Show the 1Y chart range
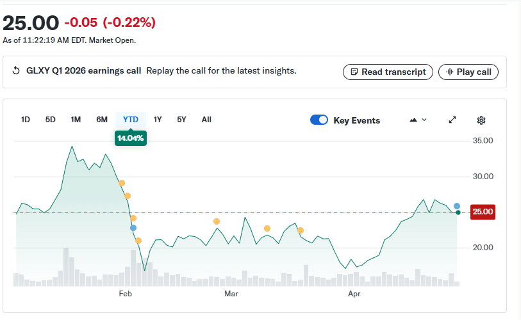This screenshot has width=521, height=320. point(158,120)
